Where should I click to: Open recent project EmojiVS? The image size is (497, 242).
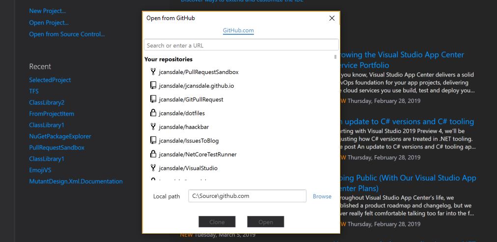point(40,170)
